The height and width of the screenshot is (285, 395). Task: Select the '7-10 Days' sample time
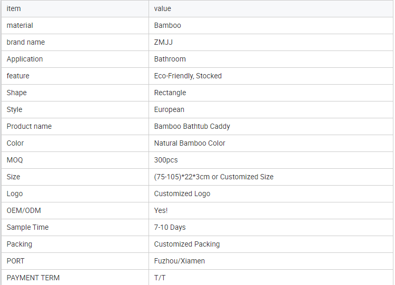point(170,227)
